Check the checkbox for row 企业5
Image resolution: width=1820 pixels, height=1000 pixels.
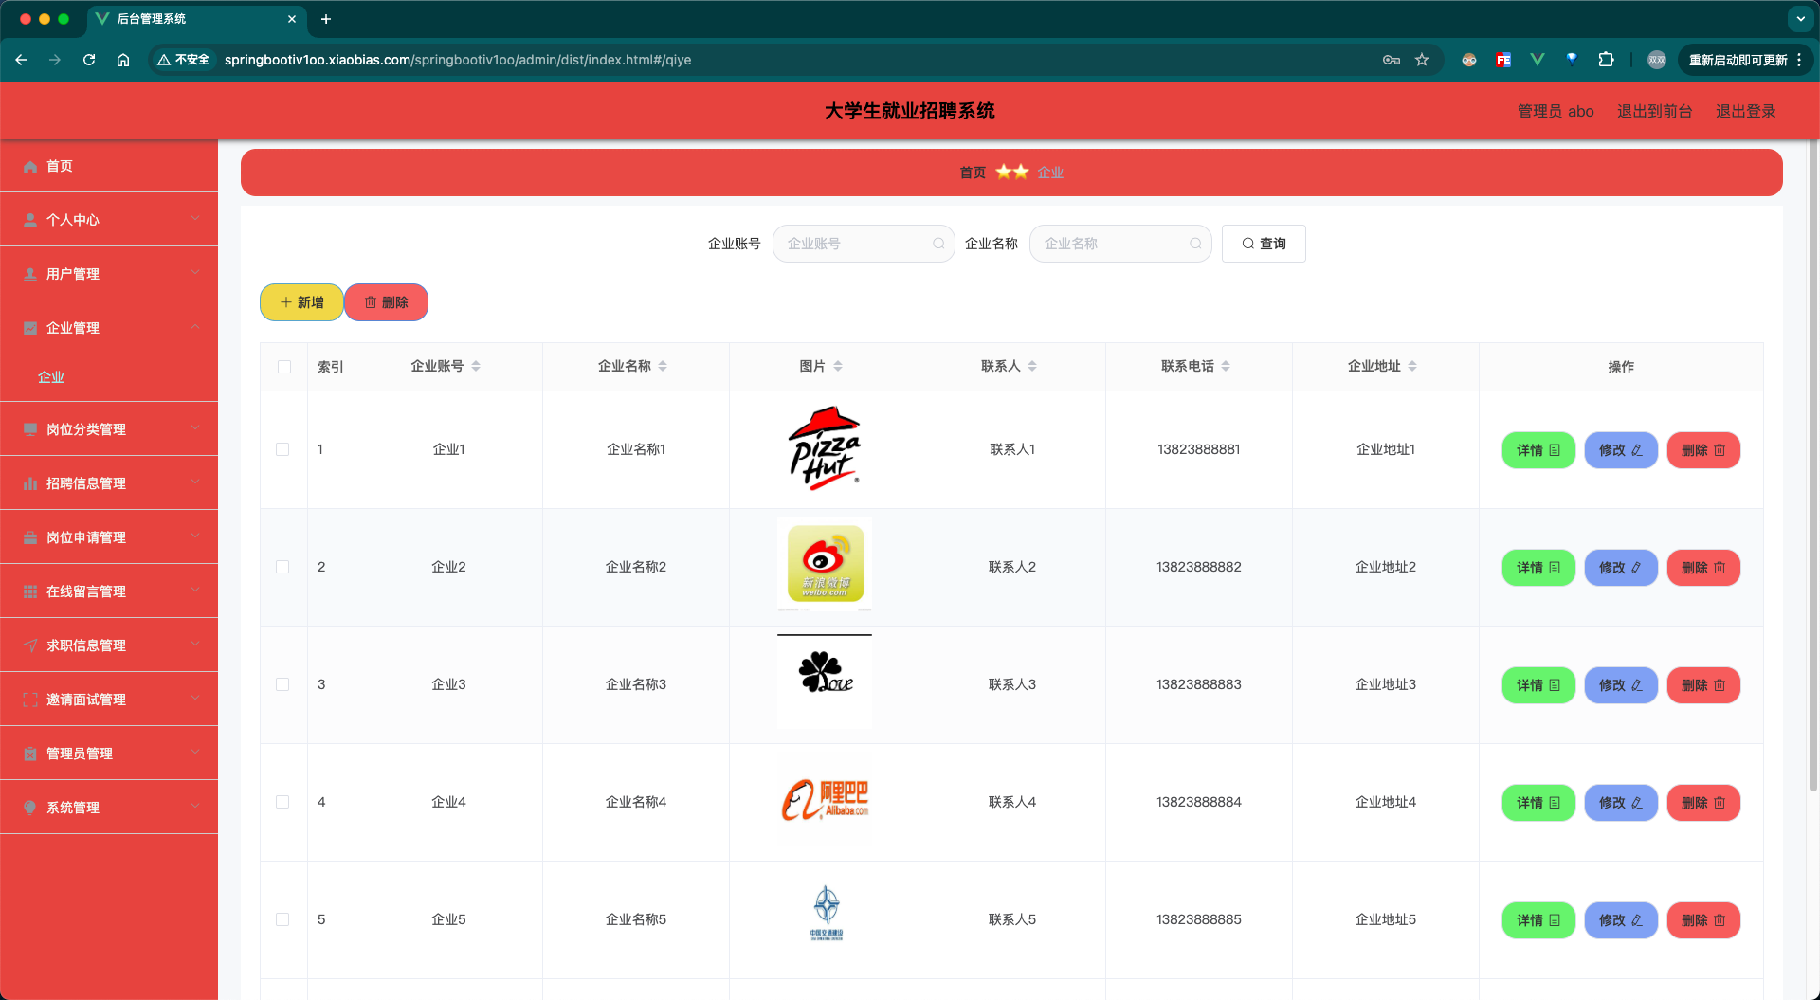[x=282, y=919]
